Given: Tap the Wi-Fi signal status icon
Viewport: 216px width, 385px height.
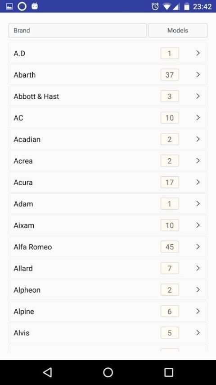Looking at the screenshot, I should pyautogui.click(x=166, y=7).
